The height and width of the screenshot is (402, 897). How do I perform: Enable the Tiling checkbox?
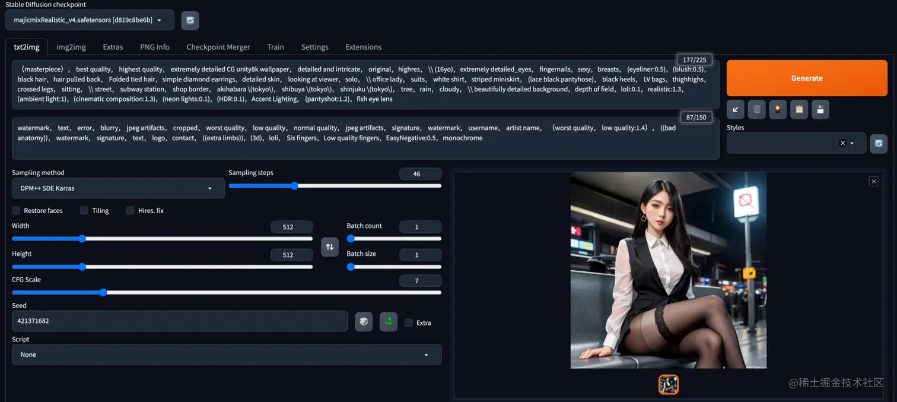(x=84, y=210)
